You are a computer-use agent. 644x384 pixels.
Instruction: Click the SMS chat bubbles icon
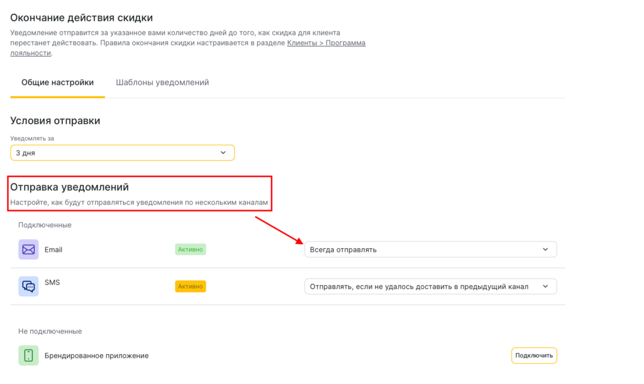(28, 286)
